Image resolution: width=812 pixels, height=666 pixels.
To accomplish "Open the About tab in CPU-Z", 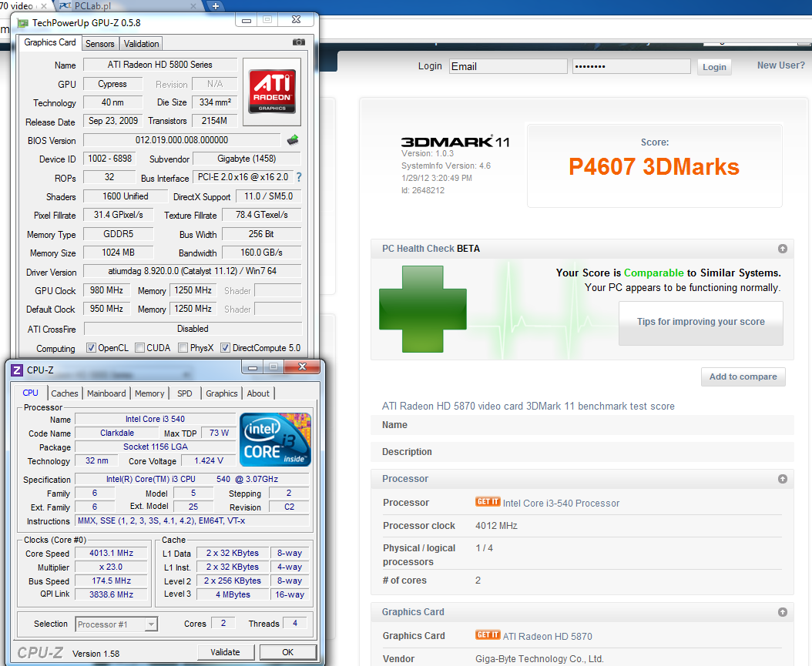I will pos(258,393).
